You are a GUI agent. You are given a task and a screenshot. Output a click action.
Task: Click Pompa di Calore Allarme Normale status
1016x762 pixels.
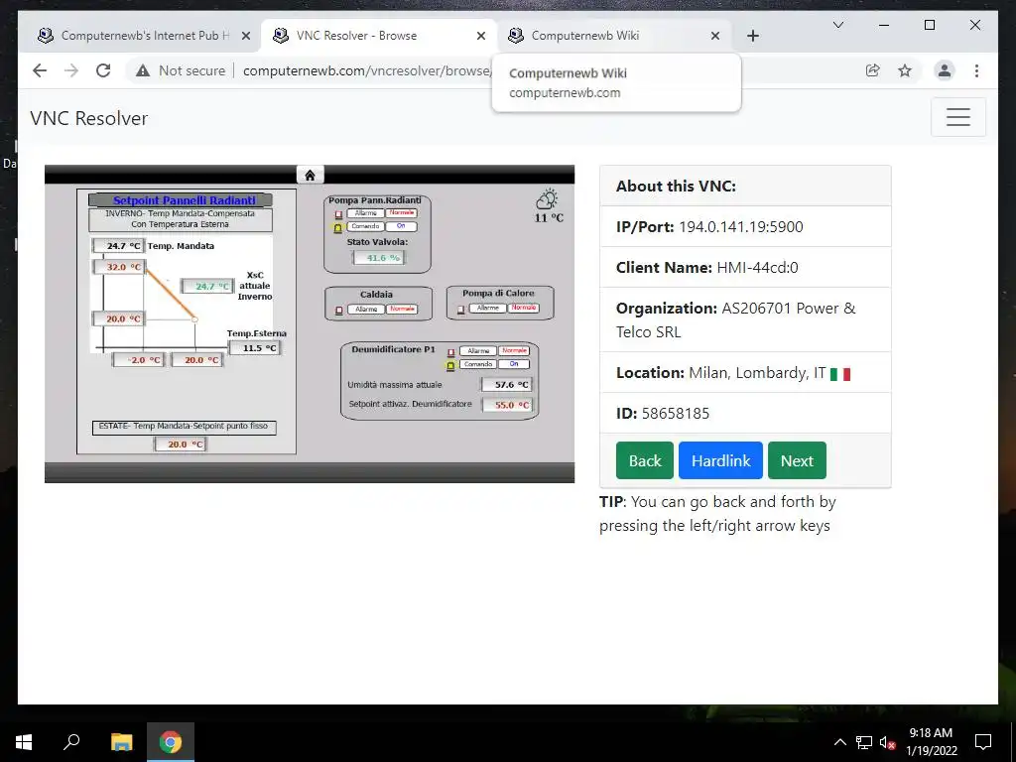point(524,308)
